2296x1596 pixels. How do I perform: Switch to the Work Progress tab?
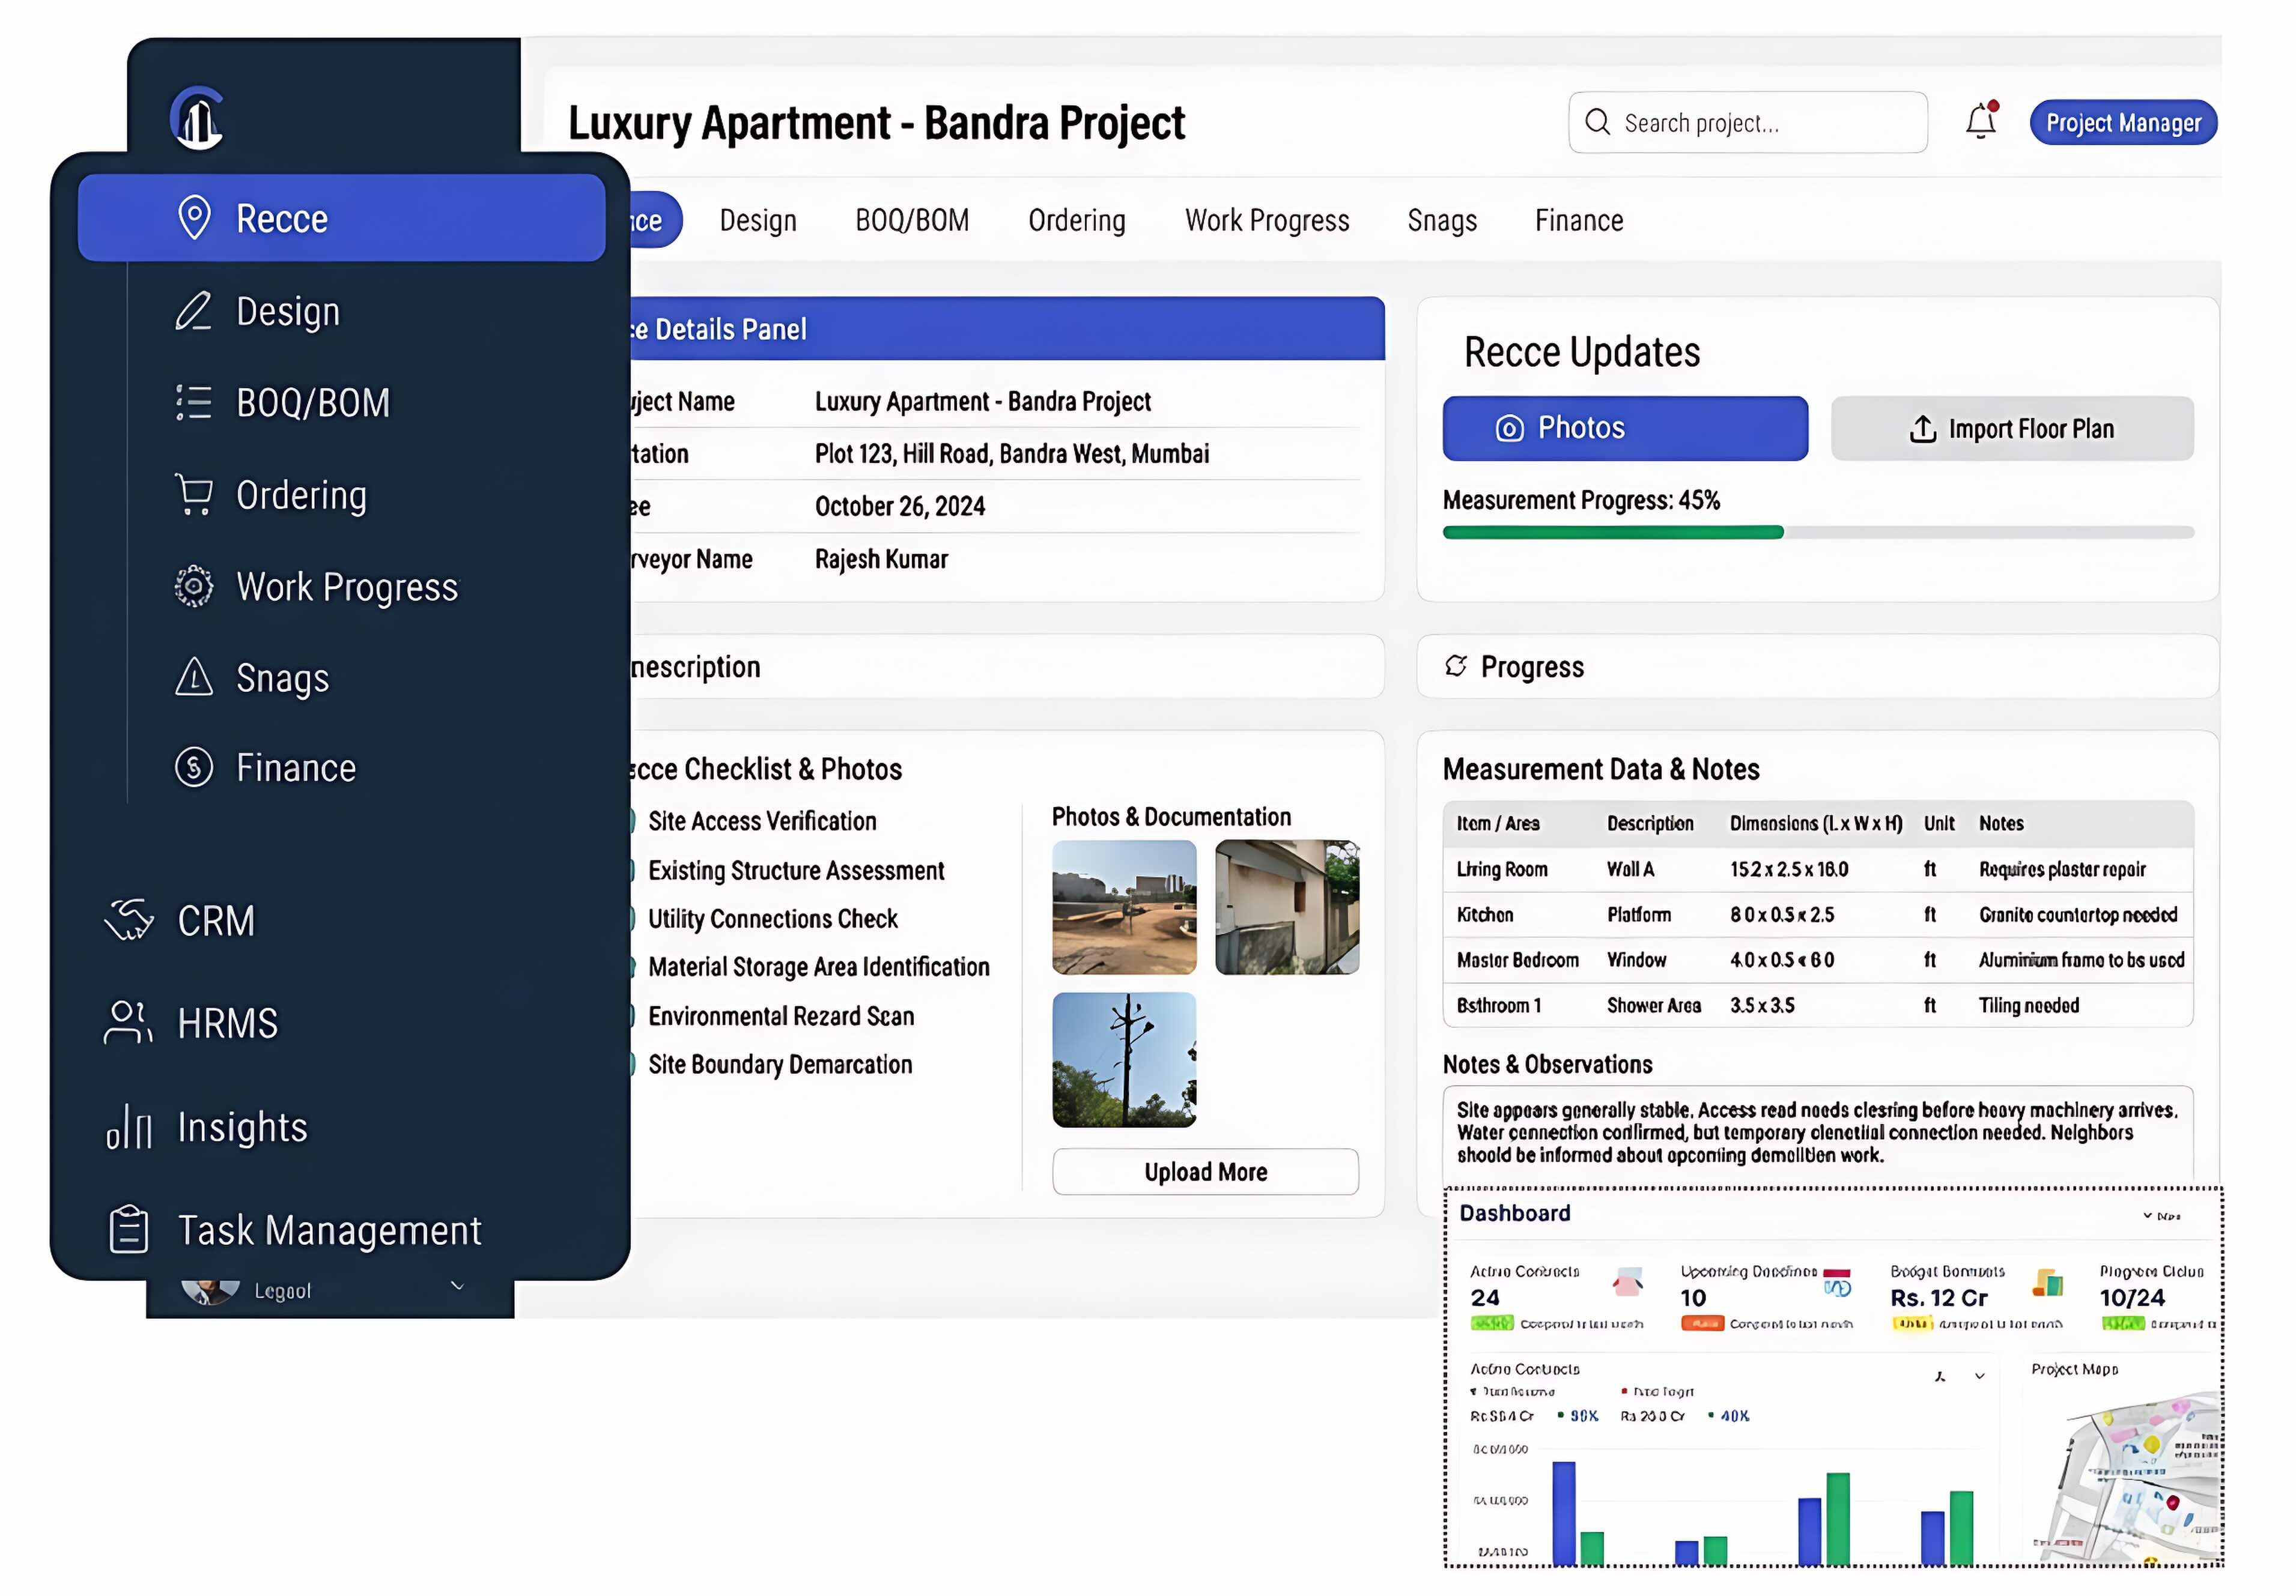click(x=1266, y=220)
